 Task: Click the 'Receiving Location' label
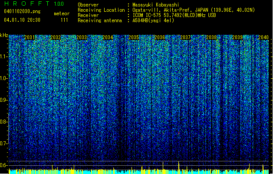click(101, 10)
